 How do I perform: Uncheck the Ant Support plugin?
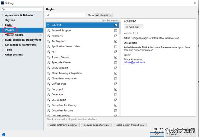116,41
